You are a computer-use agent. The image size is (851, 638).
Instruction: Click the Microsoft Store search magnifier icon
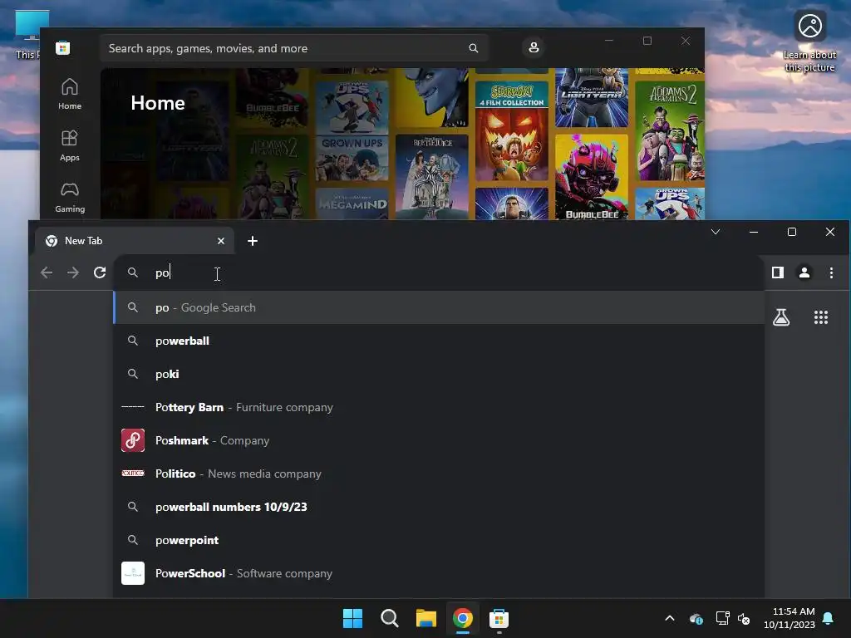pyautogui.click(x=473, y=48)
